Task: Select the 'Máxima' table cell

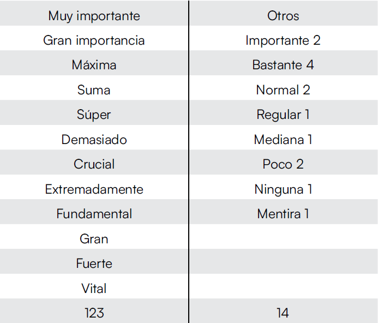Action: tap(94, 65)
